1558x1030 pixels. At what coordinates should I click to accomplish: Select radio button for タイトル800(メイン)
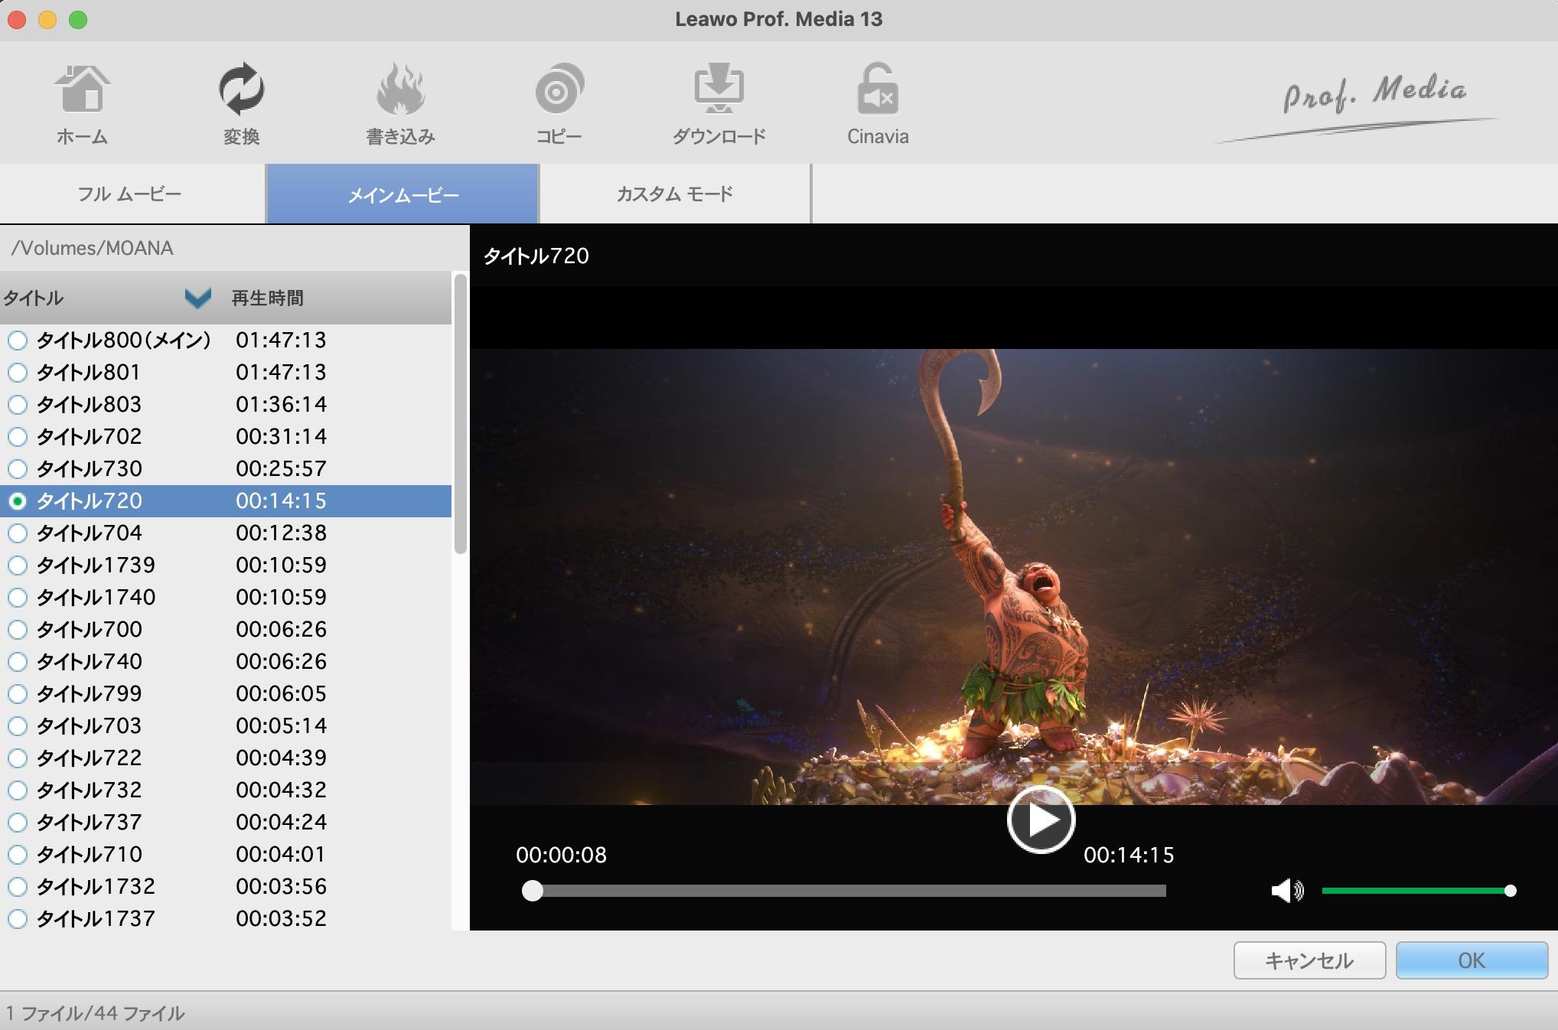(x=18, y=340)
